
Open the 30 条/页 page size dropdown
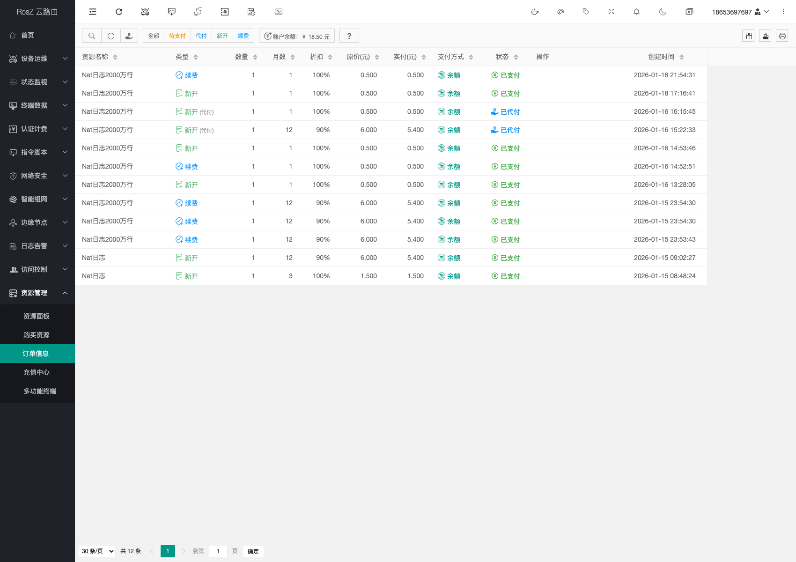(97, 551)
